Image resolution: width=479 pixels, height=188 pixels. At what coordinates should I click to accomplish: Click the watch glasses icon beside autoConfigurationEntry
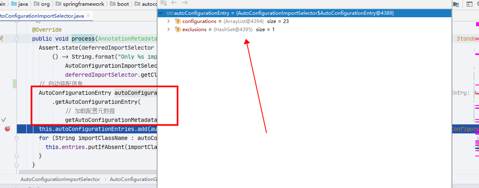[170, 13]
